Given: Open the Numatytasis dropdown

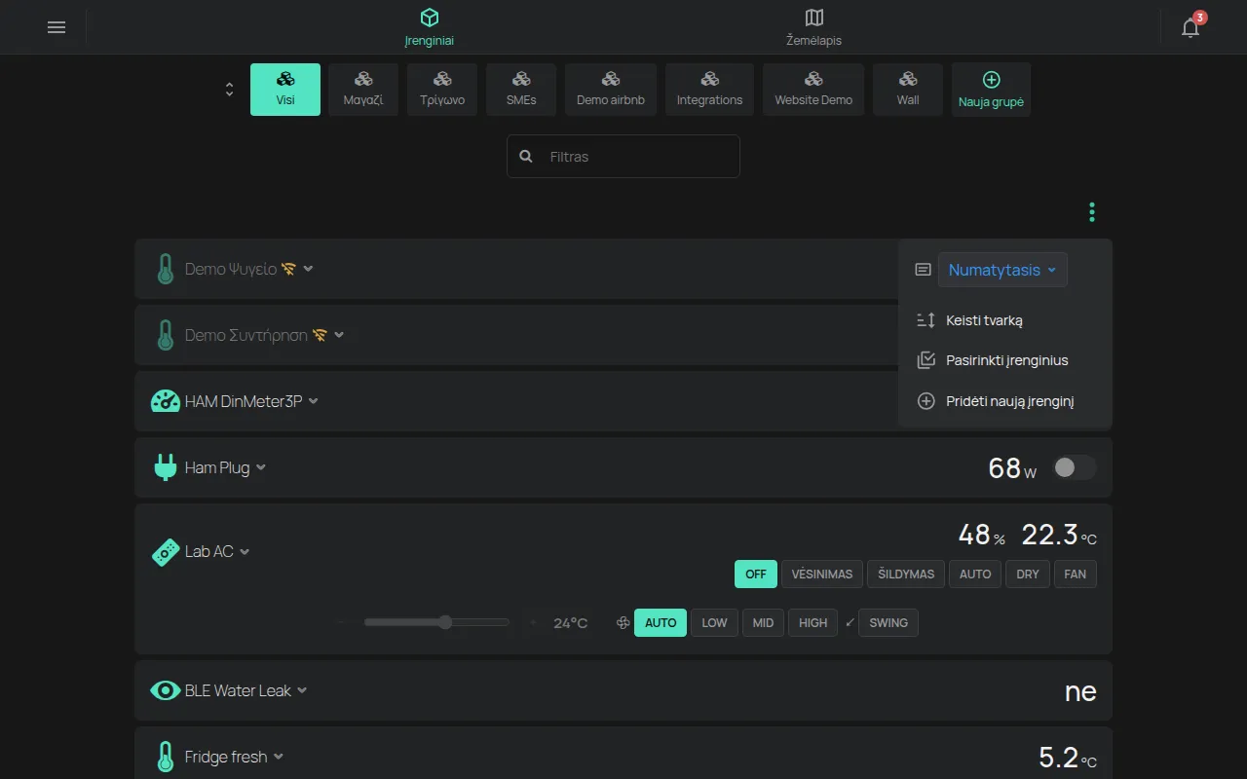Looking at the screenshot, I should [1002, 270].
